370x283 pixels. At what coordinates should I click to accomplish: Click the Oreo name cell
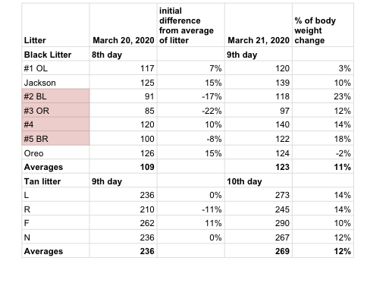(x=55, y=153)
